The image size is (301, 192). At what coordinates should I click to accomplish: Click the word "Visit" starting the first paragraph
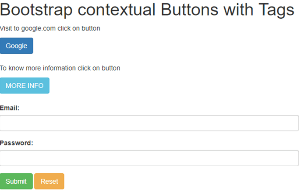6,29
